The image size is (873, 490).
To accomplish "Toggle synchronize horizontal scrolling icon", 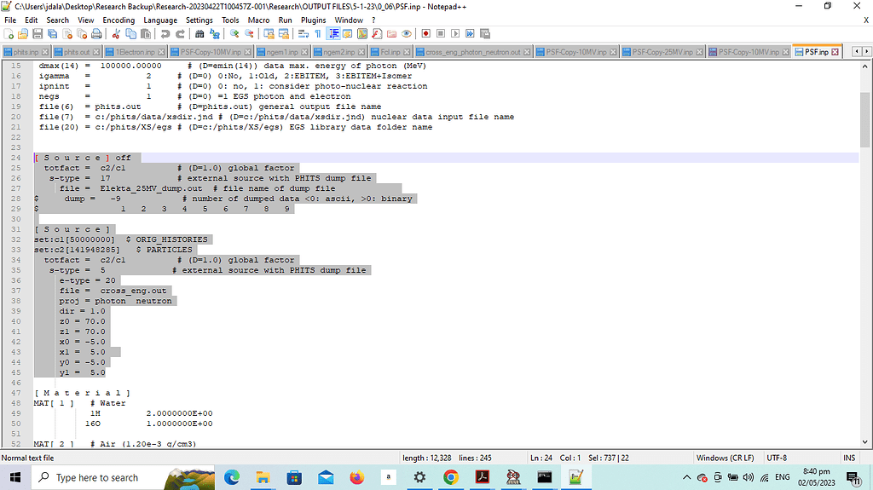I will point(283,34).
